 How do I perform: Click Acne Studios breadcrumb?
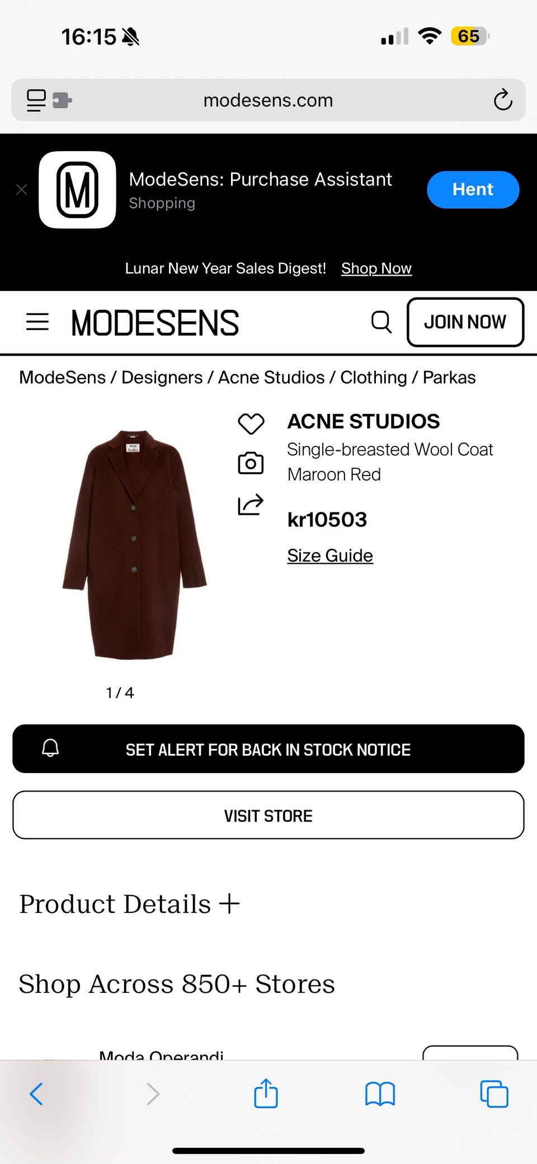(271, 378)
